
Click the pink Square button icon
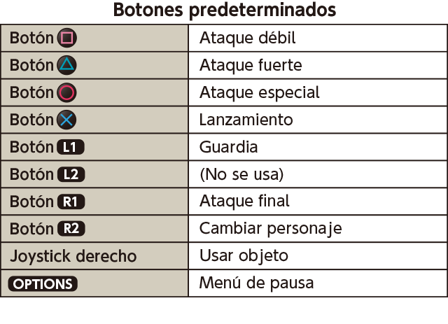point(67,38)
